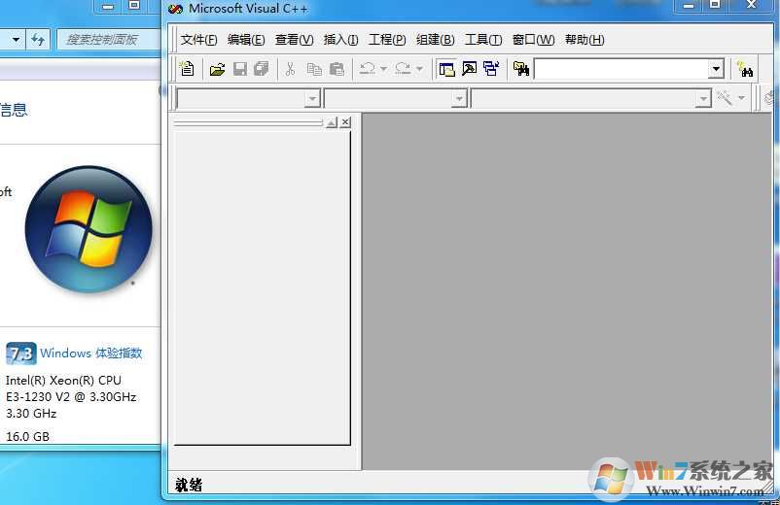
Task: Click the Undo arrow icon
Action: pyautogui.click(x=367, y=69)
